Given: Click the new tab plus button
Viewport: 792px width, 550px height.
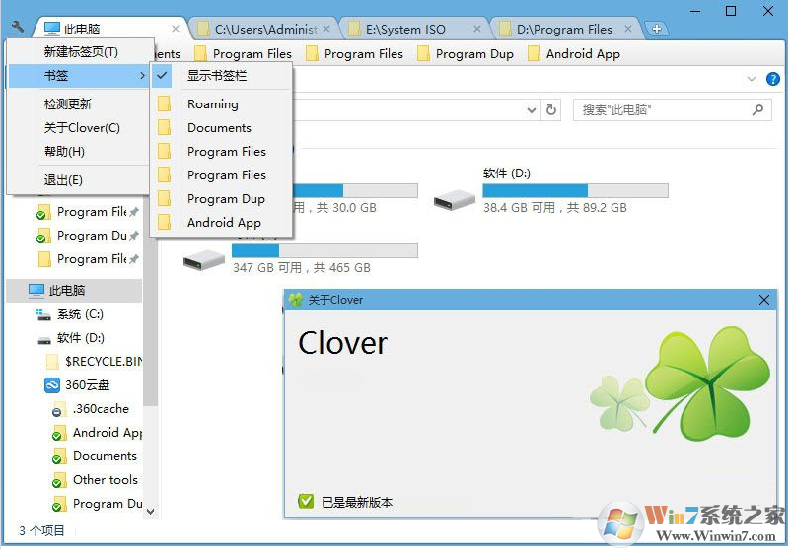Looking at the screenshot, I should point(656,29).
